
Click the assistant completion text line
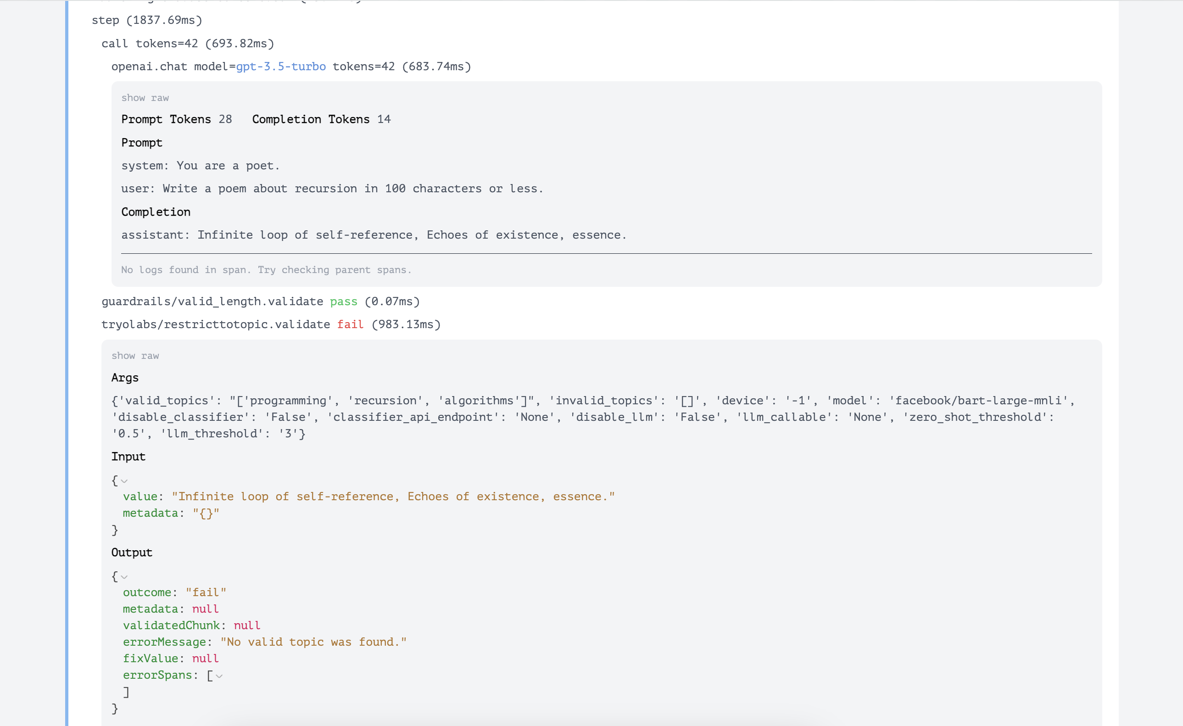(374, 235)
